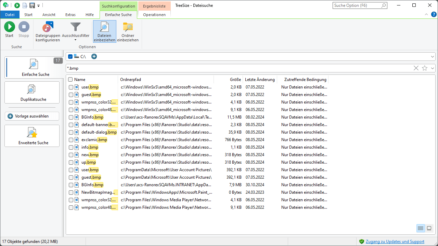This screenshot has height=246, width=438.
Task: Select Erweiterte Suche in the sidebar
Action: coord(32,136)
